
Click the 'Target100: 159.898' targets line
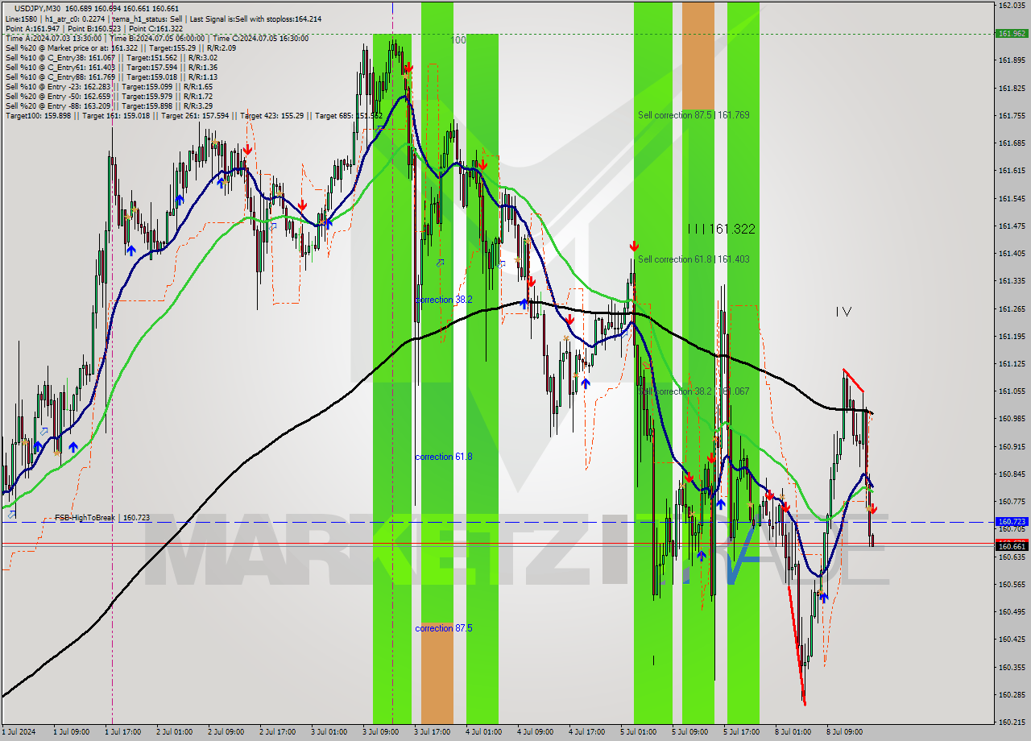coord(193,116)
